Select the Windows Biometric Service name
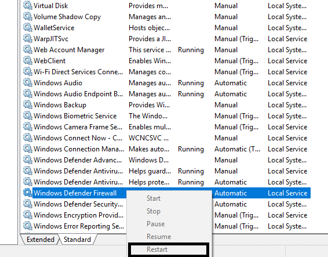The height and width of the screenshot is (257, 328). pos(75,116)
